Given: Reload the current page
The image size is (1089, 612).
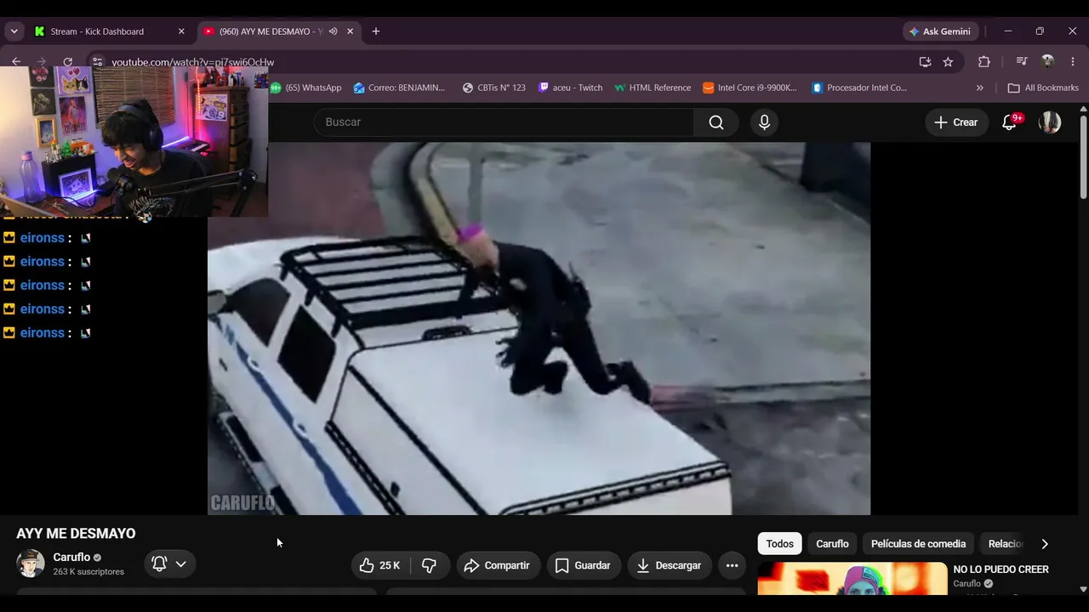Looking at the screenshot, I should 68,61.
